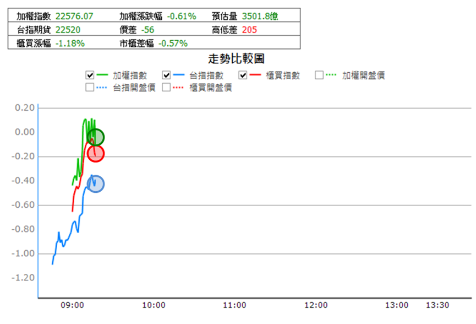Click the 11:00 time axis label
Image resolution: width=476 pixels, height=324 pixels.
click(x=234, y=305)
